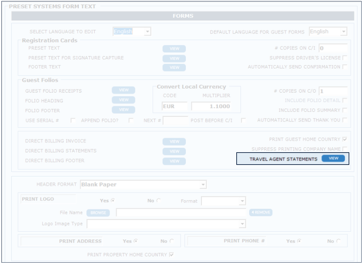
Task: Open VIEW for Folio Heading
Action: click(x=123, y=100)
